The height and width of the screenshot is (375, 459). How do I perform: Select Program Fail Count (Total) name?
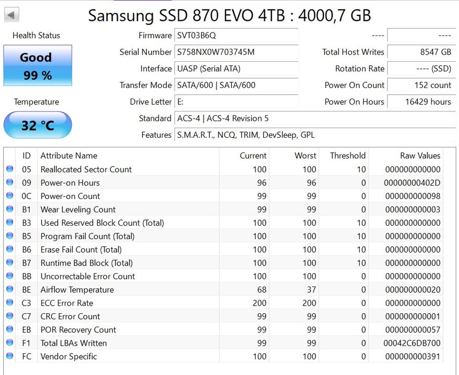[x=87, y=236]
